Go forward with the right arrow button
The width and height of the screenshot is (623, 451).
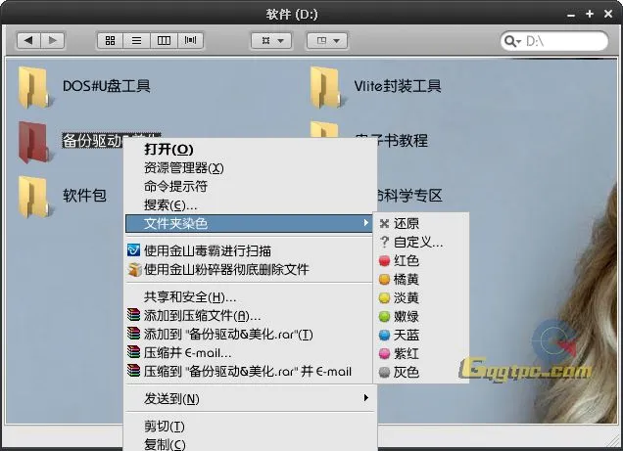point(53,40)
